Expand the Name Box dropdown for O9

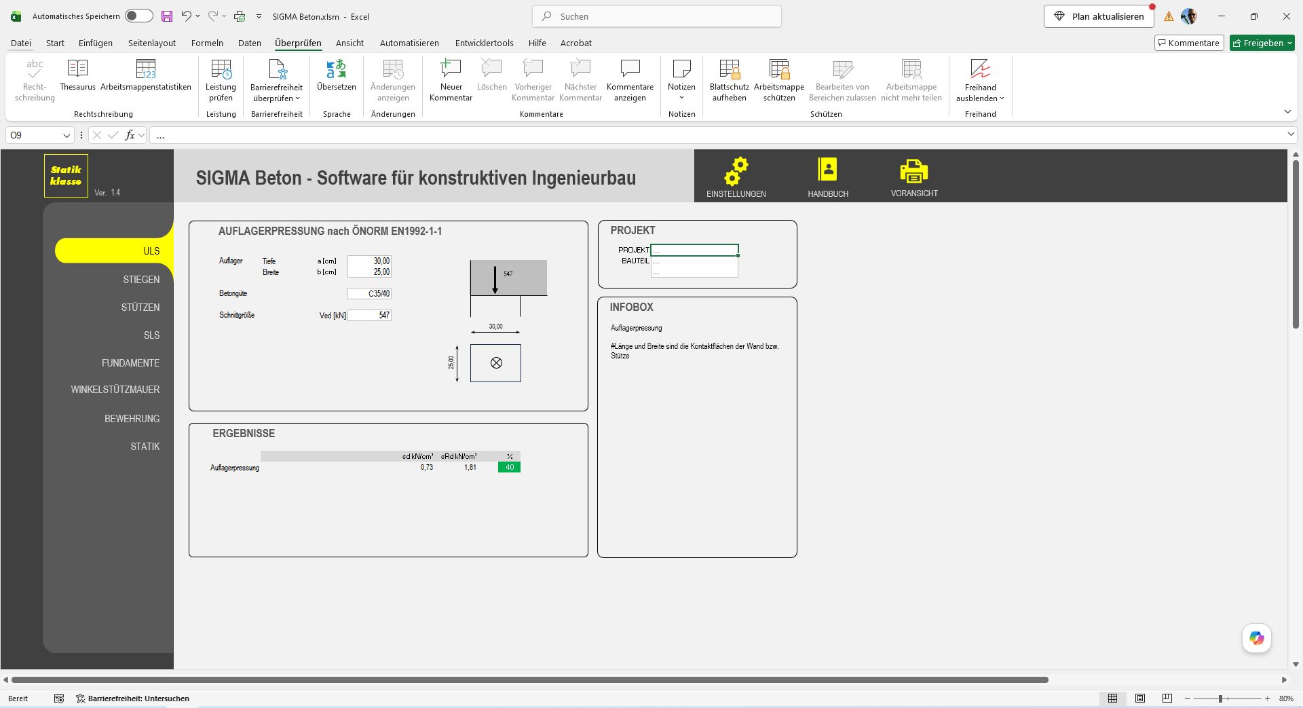67,135
